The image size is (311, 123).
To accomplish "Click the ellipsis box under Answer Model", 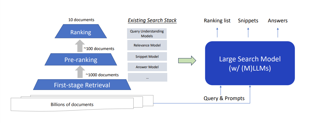I will tap(147, 77).
